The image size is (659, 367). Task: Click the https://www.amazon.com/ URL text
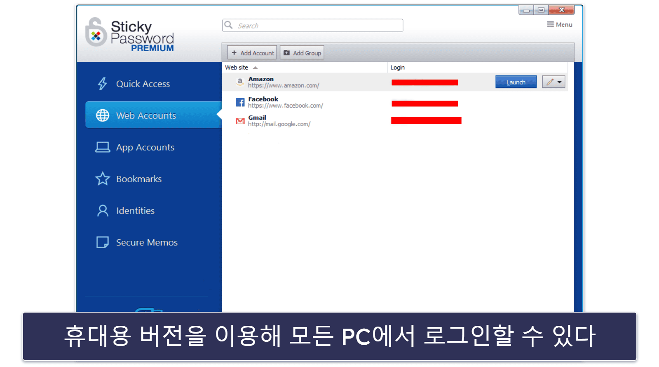pos(284,86)
